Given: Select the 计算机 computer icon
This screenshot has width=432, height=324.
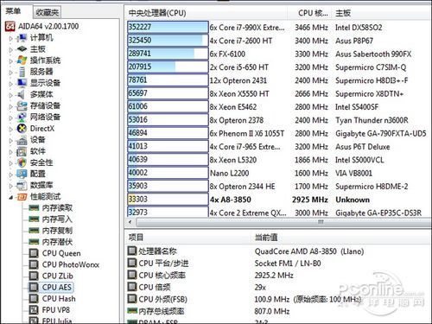Looking at the screenshot, I should 22,38.
